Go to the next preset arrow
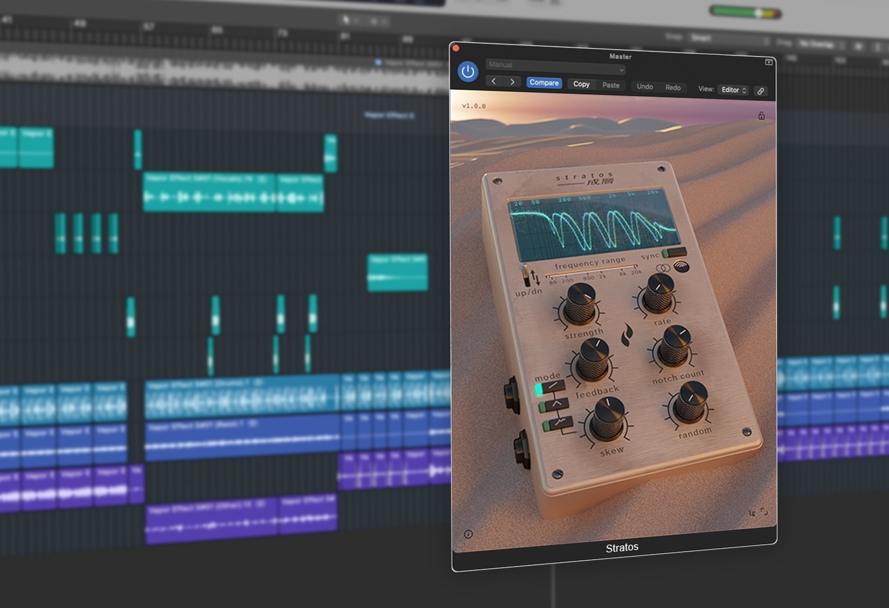889x608 pixels. coord(512,82)
